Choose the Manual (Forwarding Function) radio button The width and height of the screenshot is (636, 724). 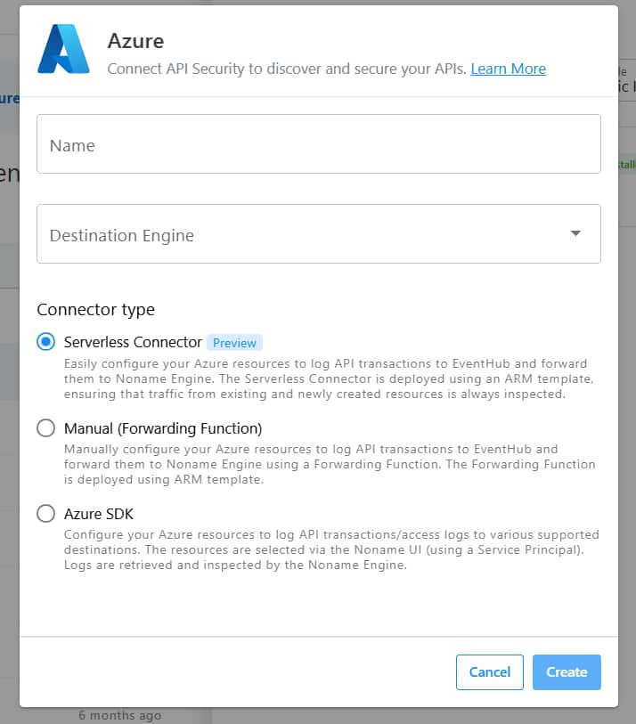point(45,428)
